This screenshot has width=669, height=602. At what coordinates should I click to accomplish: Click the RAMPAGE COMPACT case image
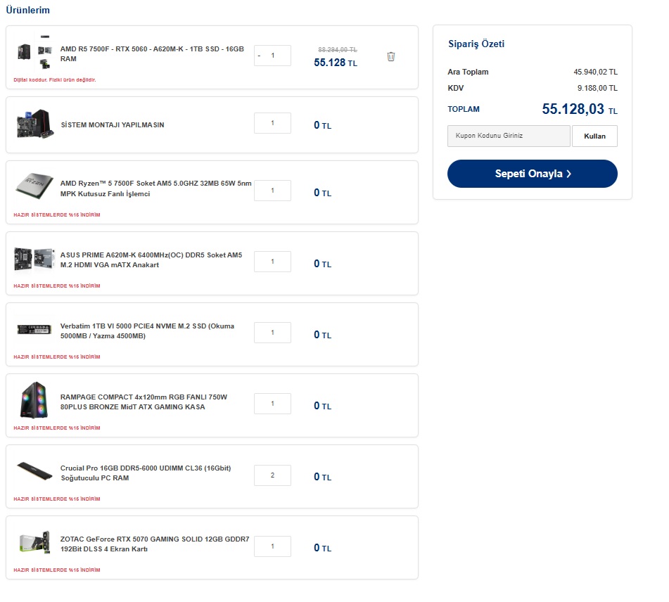[34, 401]
